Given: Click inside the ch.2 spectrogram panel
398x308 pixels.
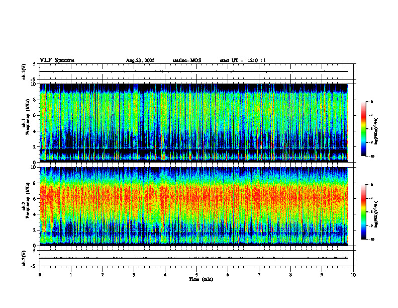Looking at the screenshot, I should 194,206.
